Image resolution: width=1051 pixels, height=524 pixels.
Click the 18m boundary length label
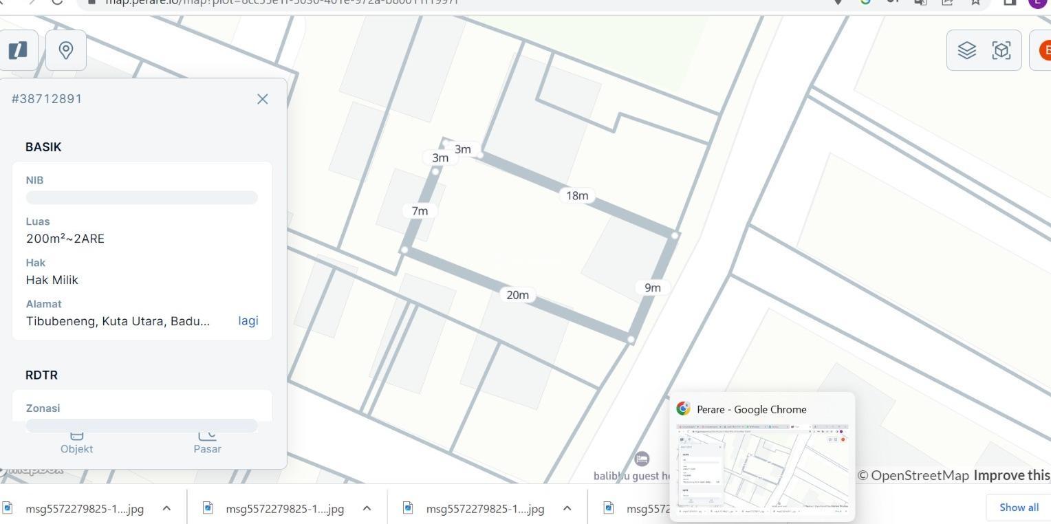coord(577,196)
